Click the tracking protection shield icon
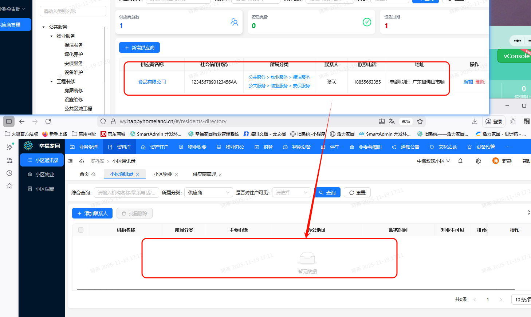This screenshot has width=531, height=317. coord(103,121)
